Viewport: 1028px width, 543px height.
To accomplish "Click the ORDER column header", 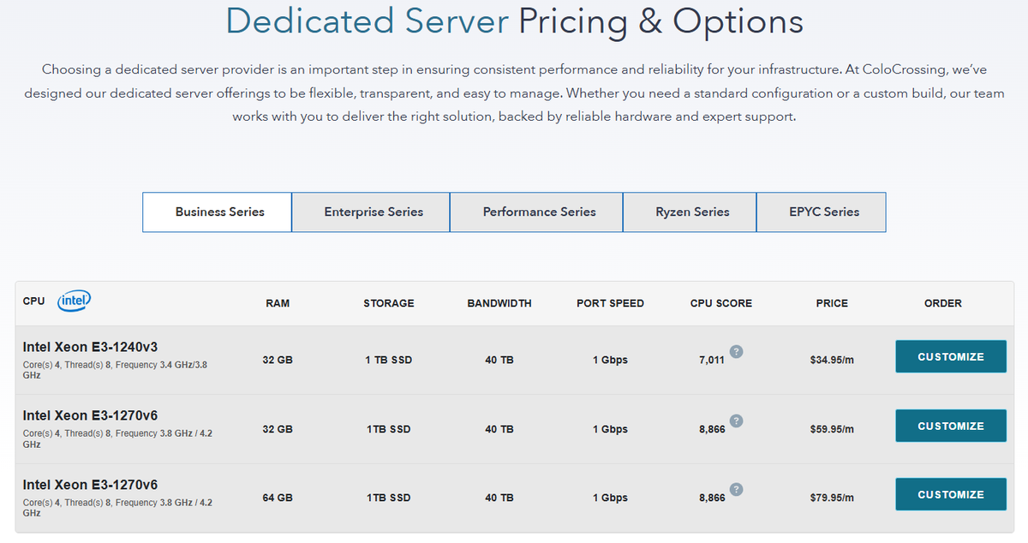I will coord(943,303).
